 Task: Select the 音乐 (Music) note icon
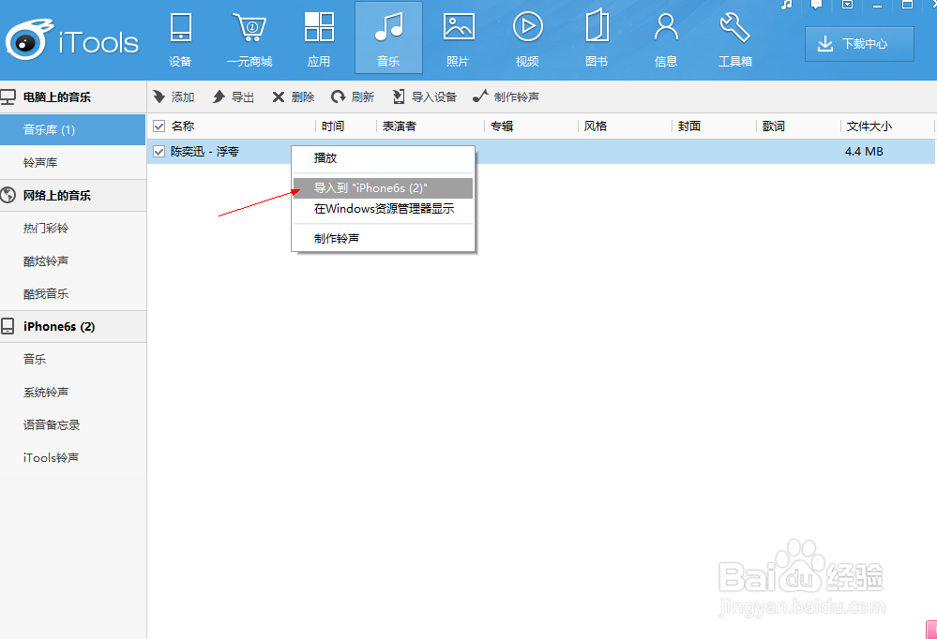(389, 27)
